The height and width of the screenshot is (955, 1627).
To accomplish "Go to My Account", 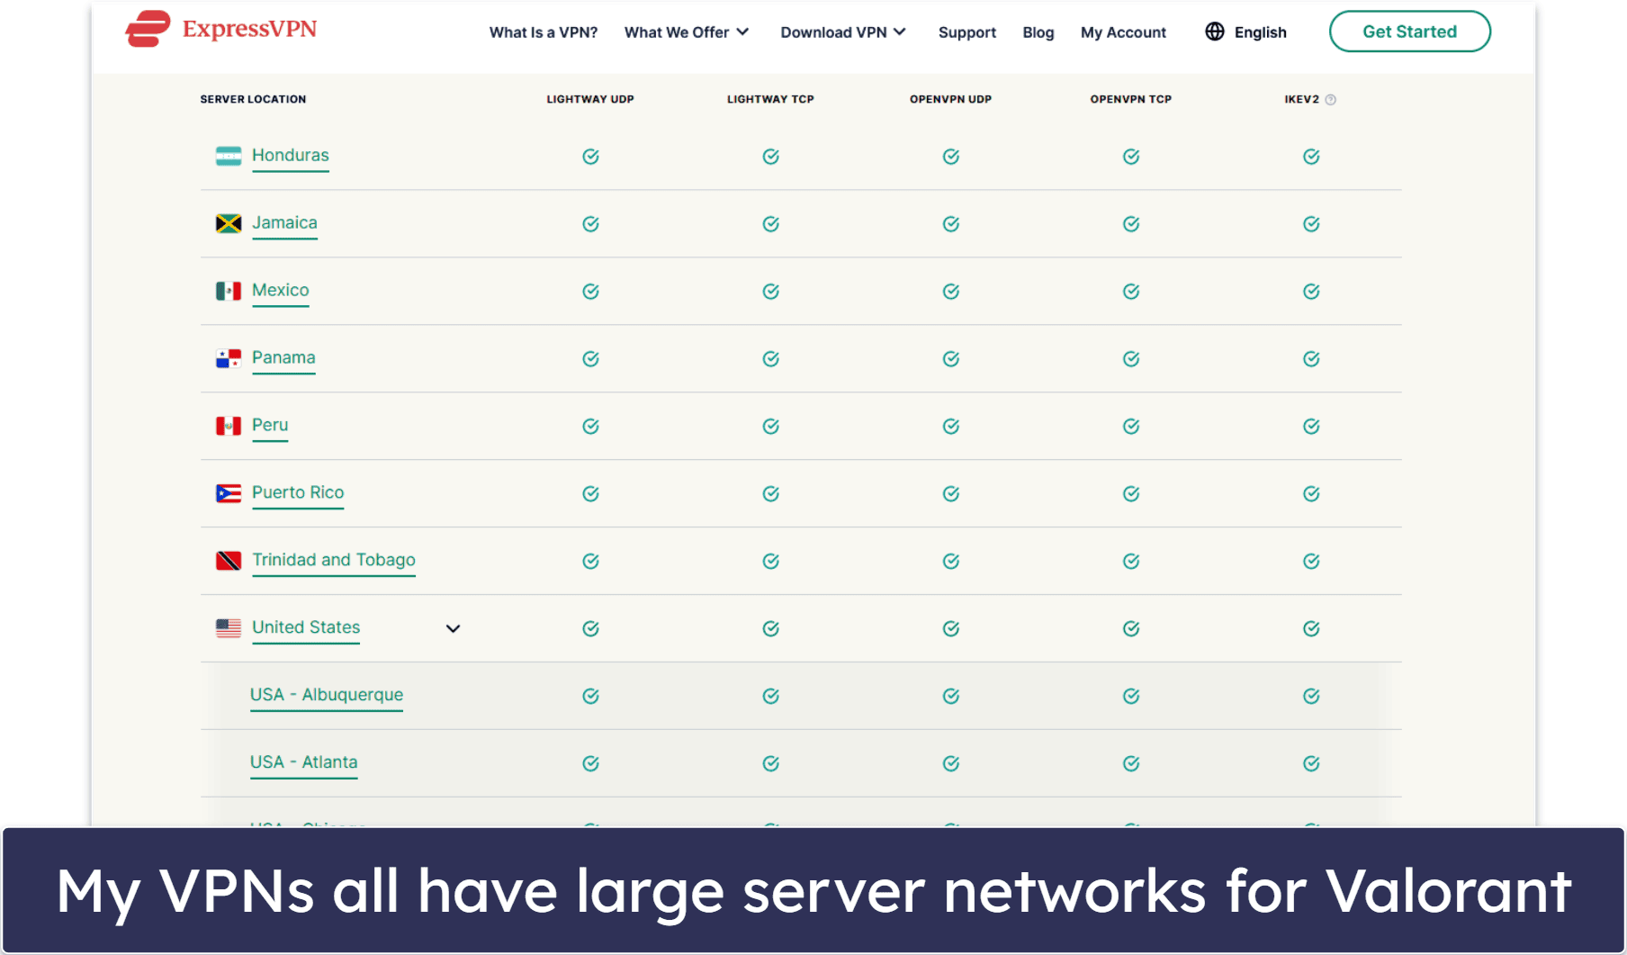I will pyautogui.click(x=1123, y=32).
